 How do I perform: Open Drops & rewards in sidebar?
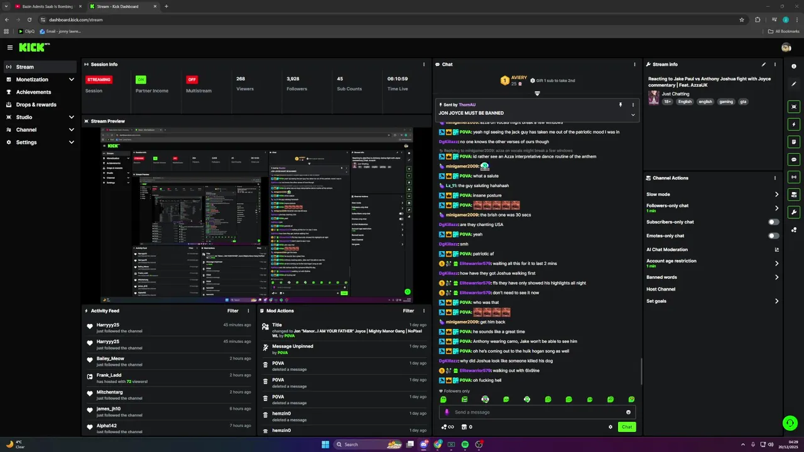coord(40,105)
